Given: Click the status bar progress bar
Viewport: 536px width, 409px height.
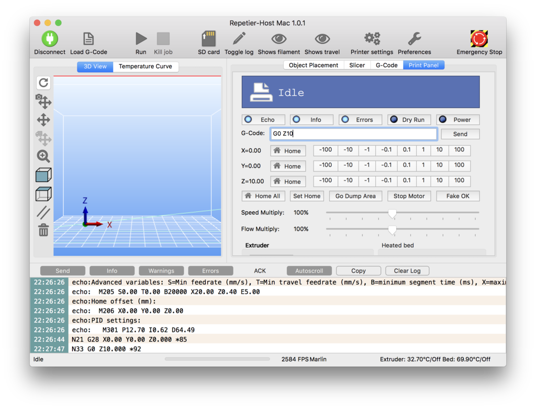Looking at the screenshot, I should coord(217,359).
